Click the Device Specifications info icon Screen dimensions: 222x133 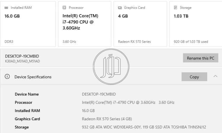click(7, 77)
